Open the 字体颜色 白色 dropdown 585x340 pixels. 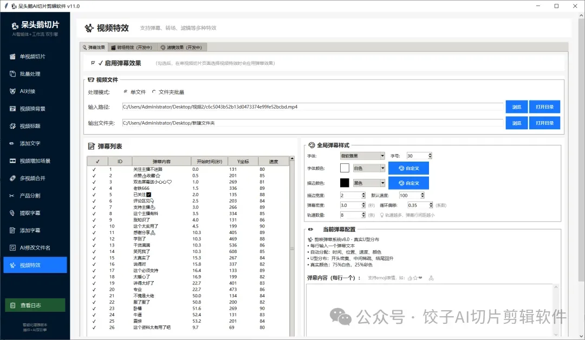tap(369, 168)
